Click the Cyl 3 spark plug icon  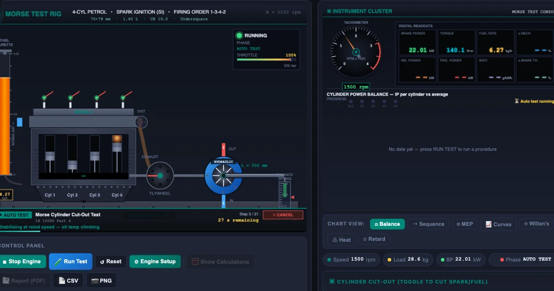[97, 99]
